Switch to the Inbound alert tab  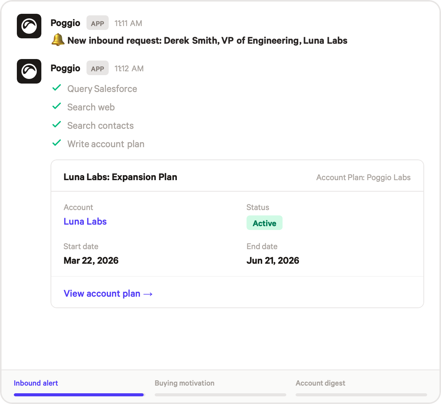tap(36, 383)
